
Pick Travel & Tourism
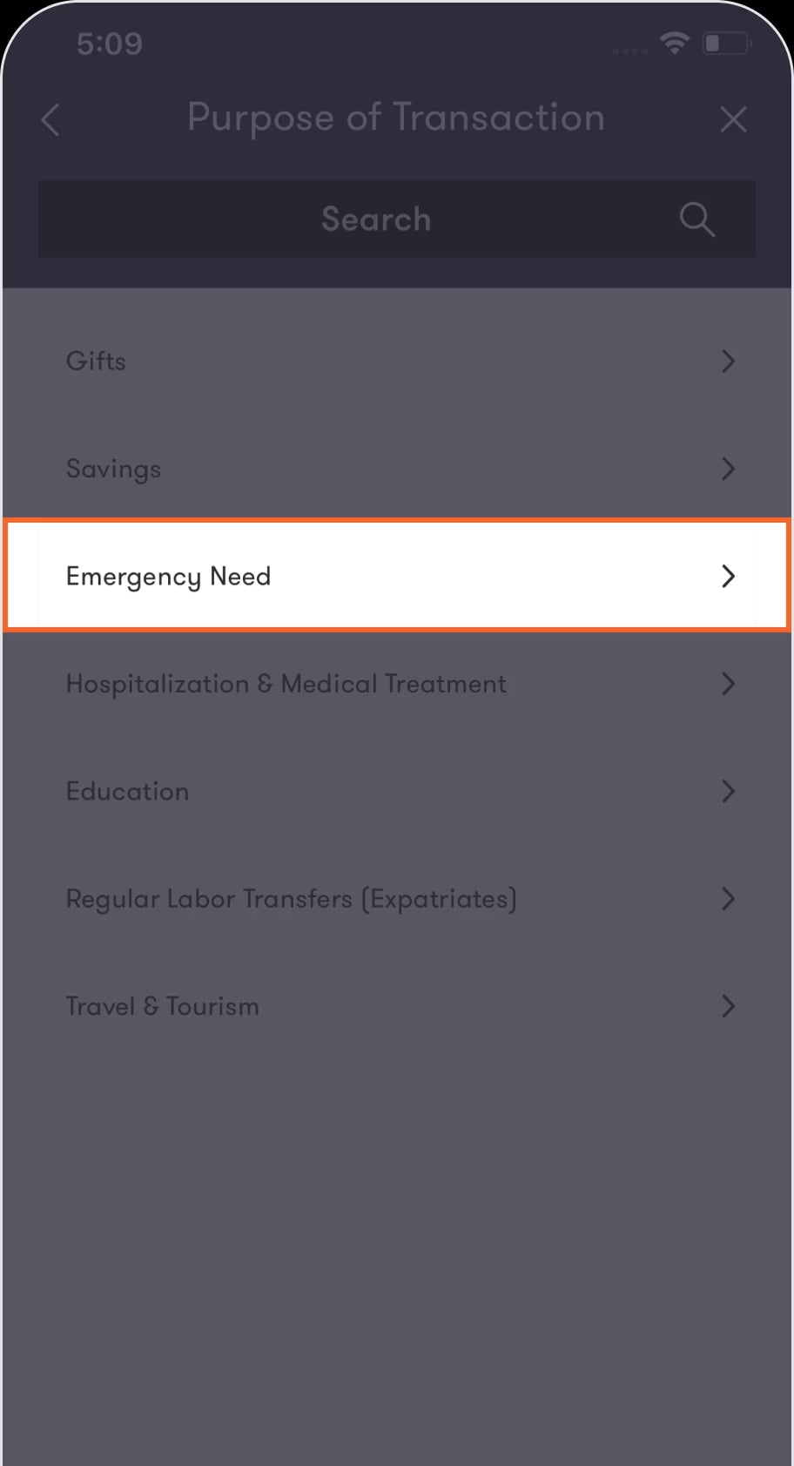point(396,1006)
